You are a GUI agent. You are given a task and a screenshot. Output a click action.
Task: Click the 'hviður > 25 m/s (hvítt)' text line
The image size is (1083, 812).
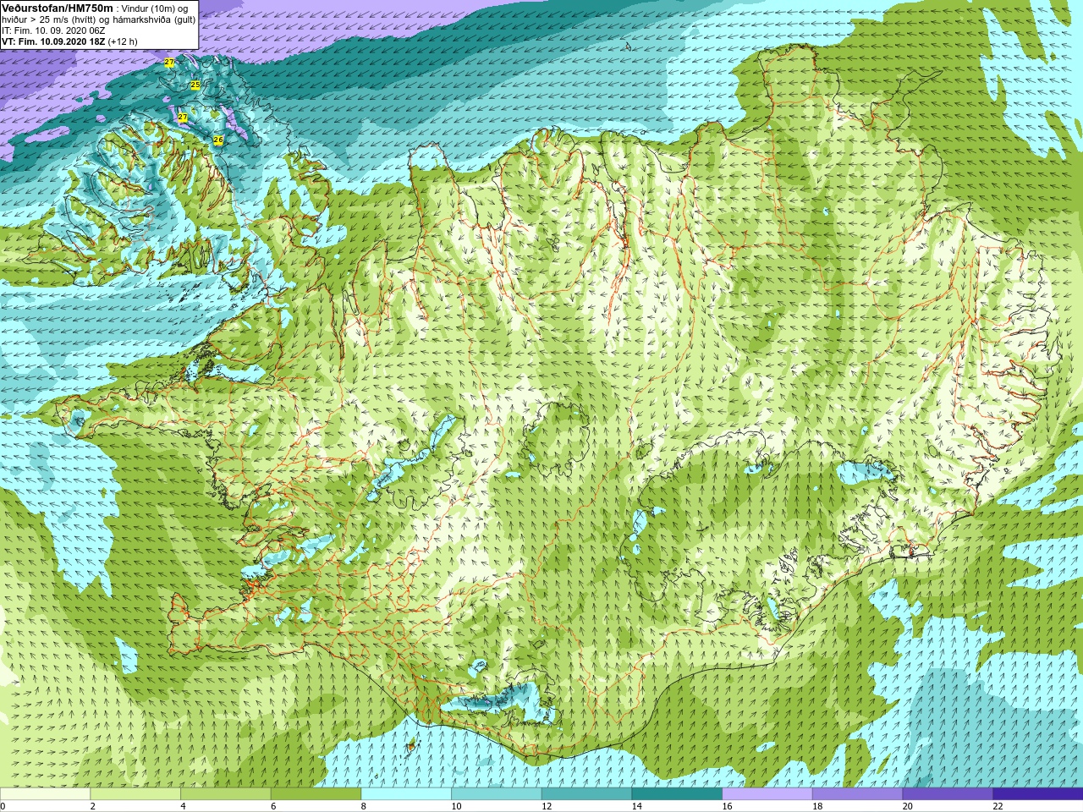click(x=50, y=19)
